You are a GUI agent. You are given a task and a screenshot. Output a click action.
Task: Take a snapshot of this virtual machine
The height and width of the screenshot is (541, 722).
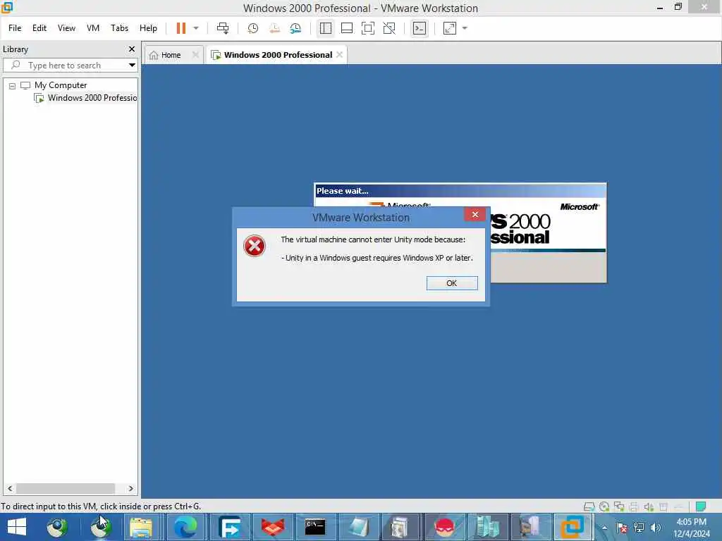point(253,28)
